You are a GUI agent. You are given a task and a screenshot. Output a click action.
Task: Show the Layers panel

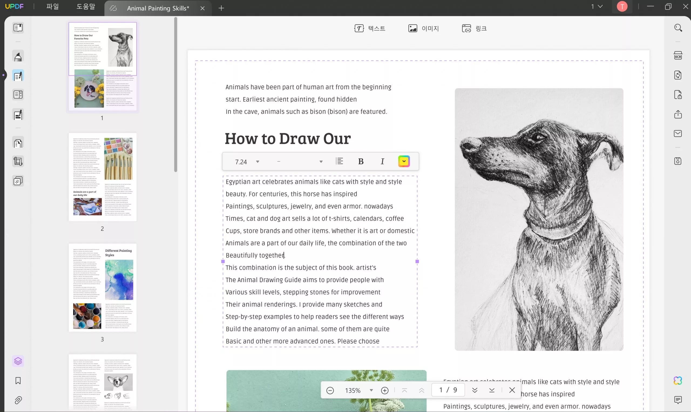coord(18,361)
